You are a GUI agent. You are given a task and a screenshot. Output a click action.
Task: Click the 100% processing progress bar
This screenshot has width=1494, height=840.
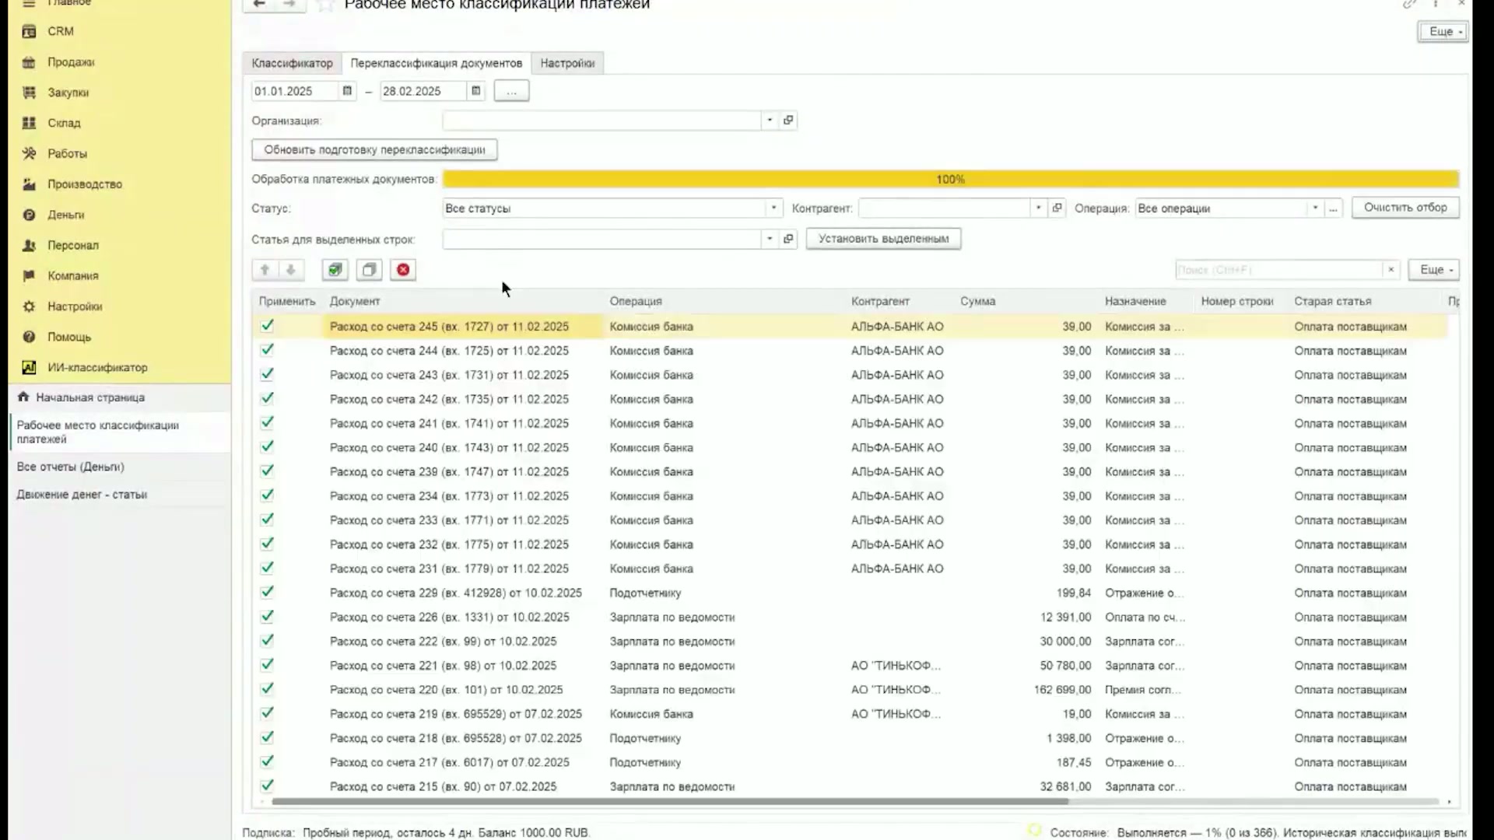pos(950,179)
